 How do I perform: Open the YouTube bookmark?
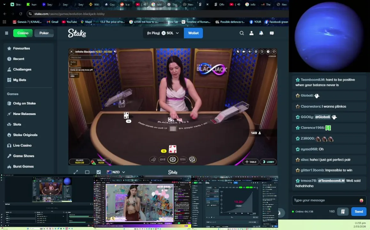coord(69,22)
